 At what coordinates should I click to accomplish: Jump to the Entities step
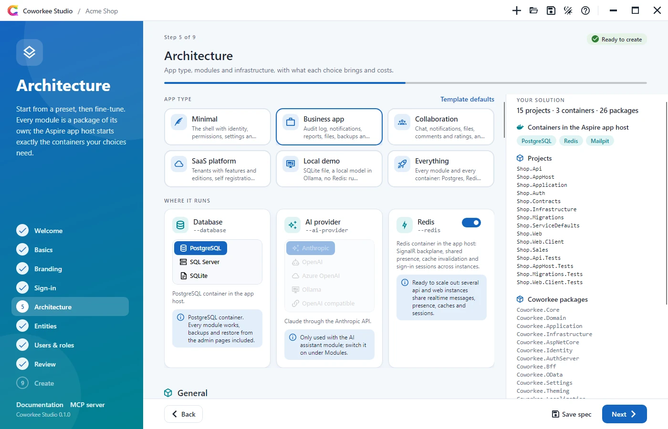tap(70, 326)
